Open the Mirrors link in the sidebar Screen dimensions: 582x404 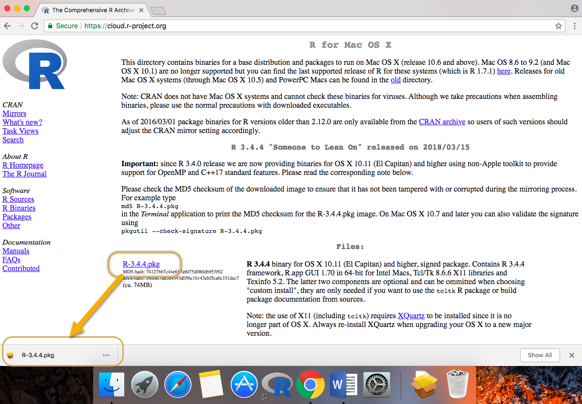click(14, 114)
